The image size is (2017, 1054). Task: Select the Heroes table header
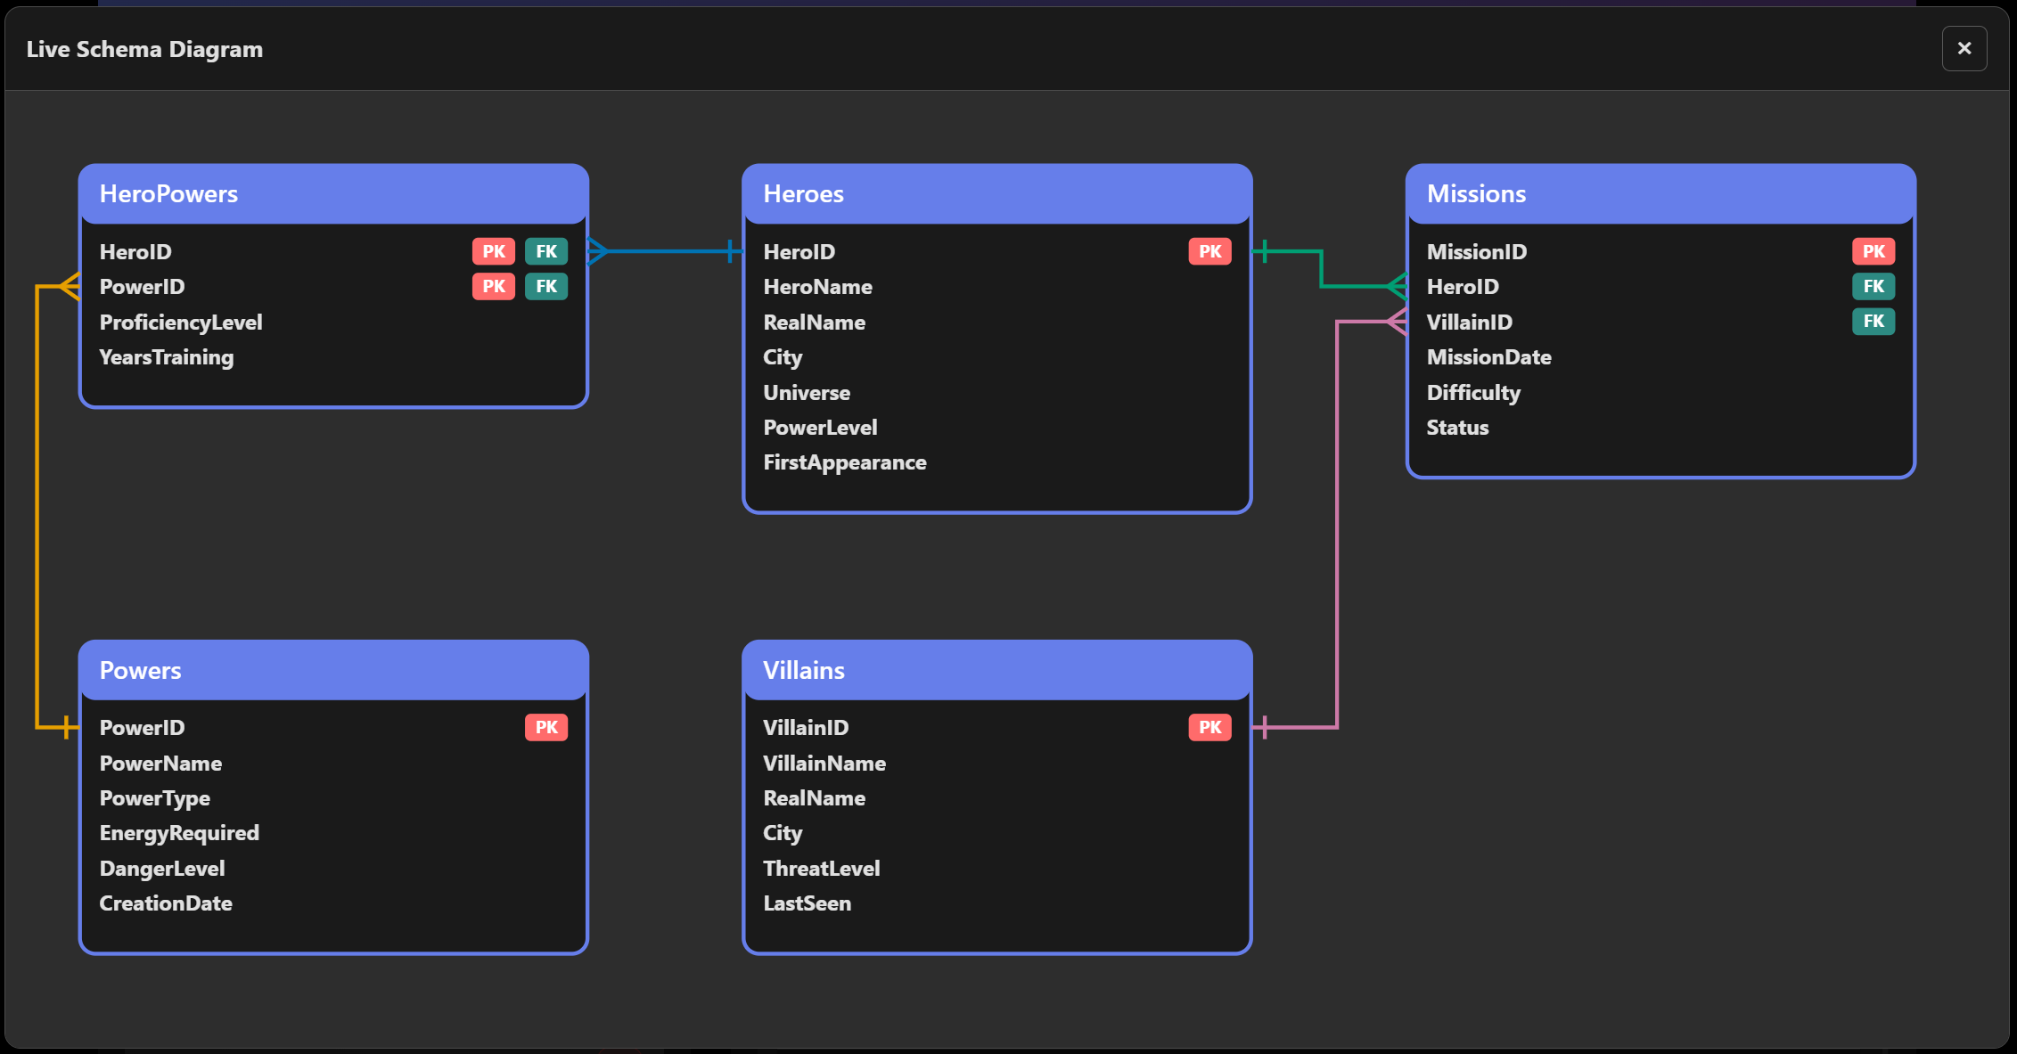tap(996, 193)
